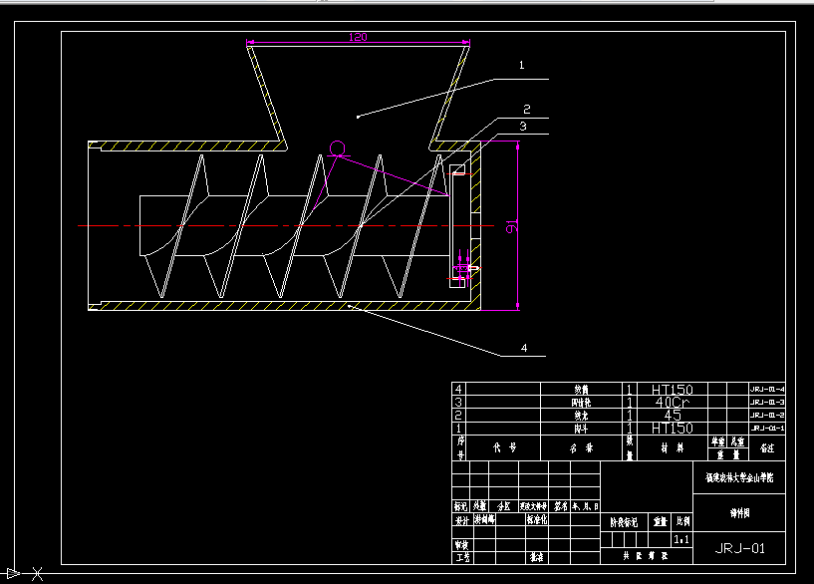
Task: Click balloon number 2 on its leader line
Action: click(527, 109)
